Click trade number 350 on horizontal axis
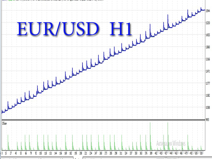Screen dimensions: 212x159 tap(136, 153)
